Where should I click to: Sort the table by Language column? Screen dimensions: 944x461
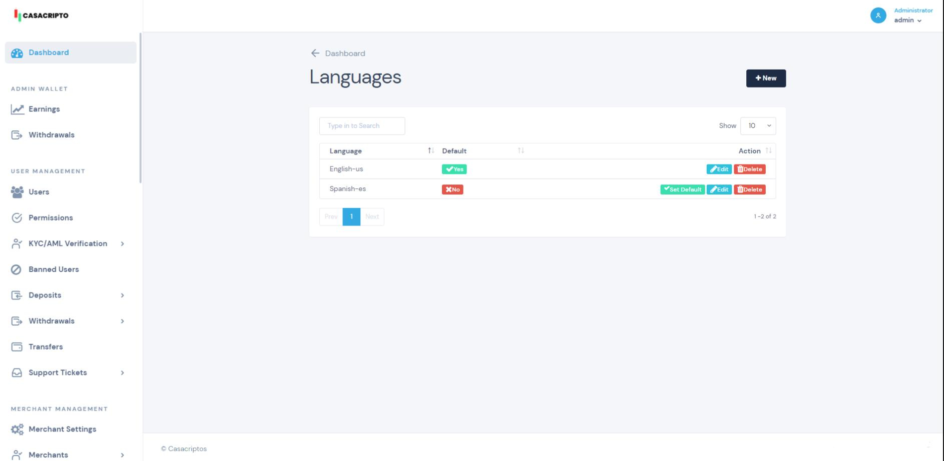pyautogui.click(x=345, y=151)
